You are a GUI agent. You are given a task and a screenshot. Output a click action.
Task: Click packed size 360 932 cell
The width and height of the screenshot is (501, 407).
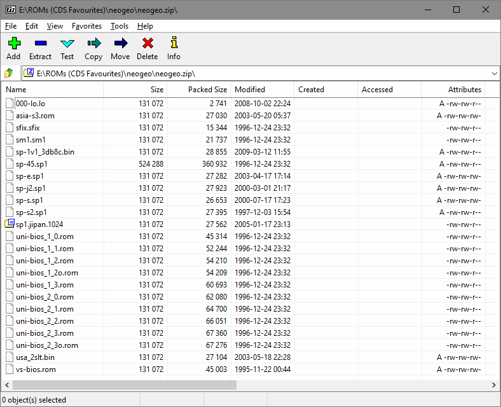(214, 164)
